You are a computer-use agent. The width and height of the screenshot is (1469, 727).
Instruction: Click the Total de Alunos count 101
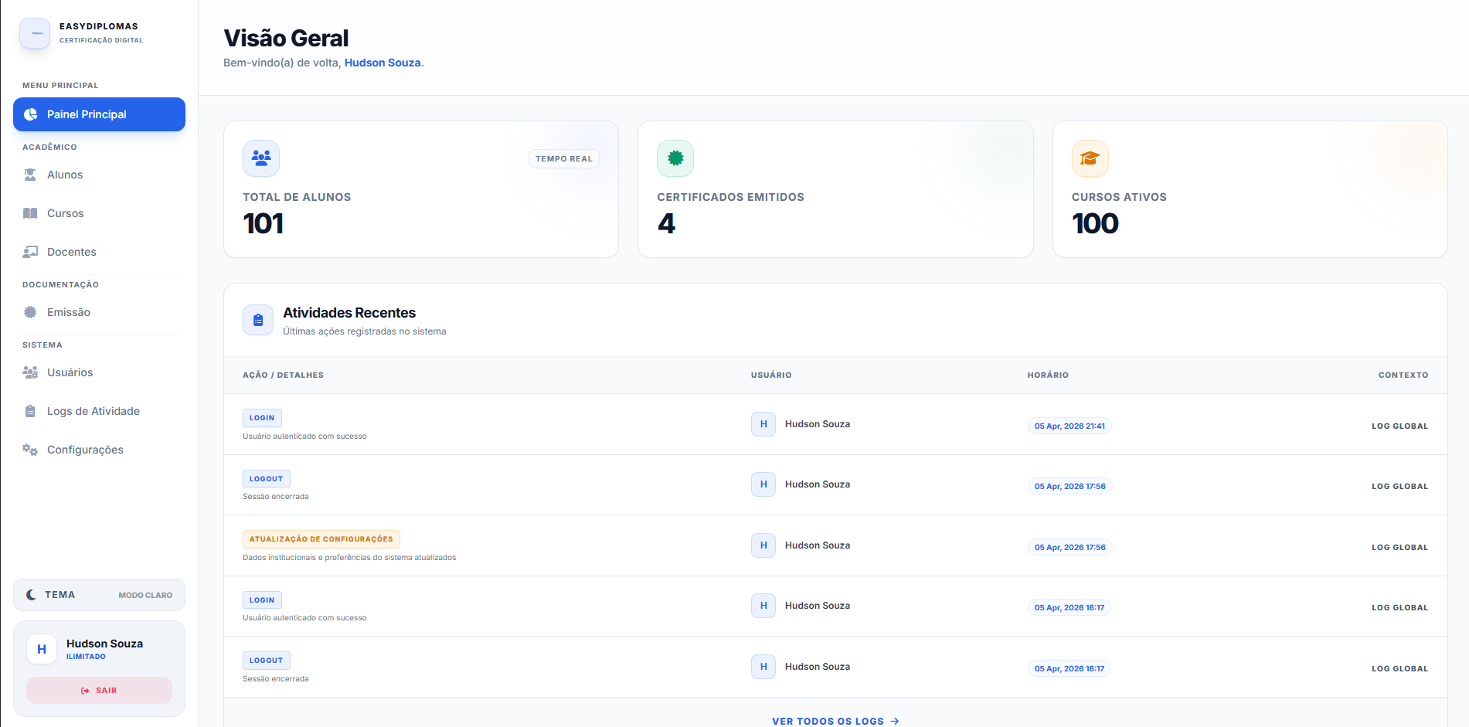click(264, 224)
